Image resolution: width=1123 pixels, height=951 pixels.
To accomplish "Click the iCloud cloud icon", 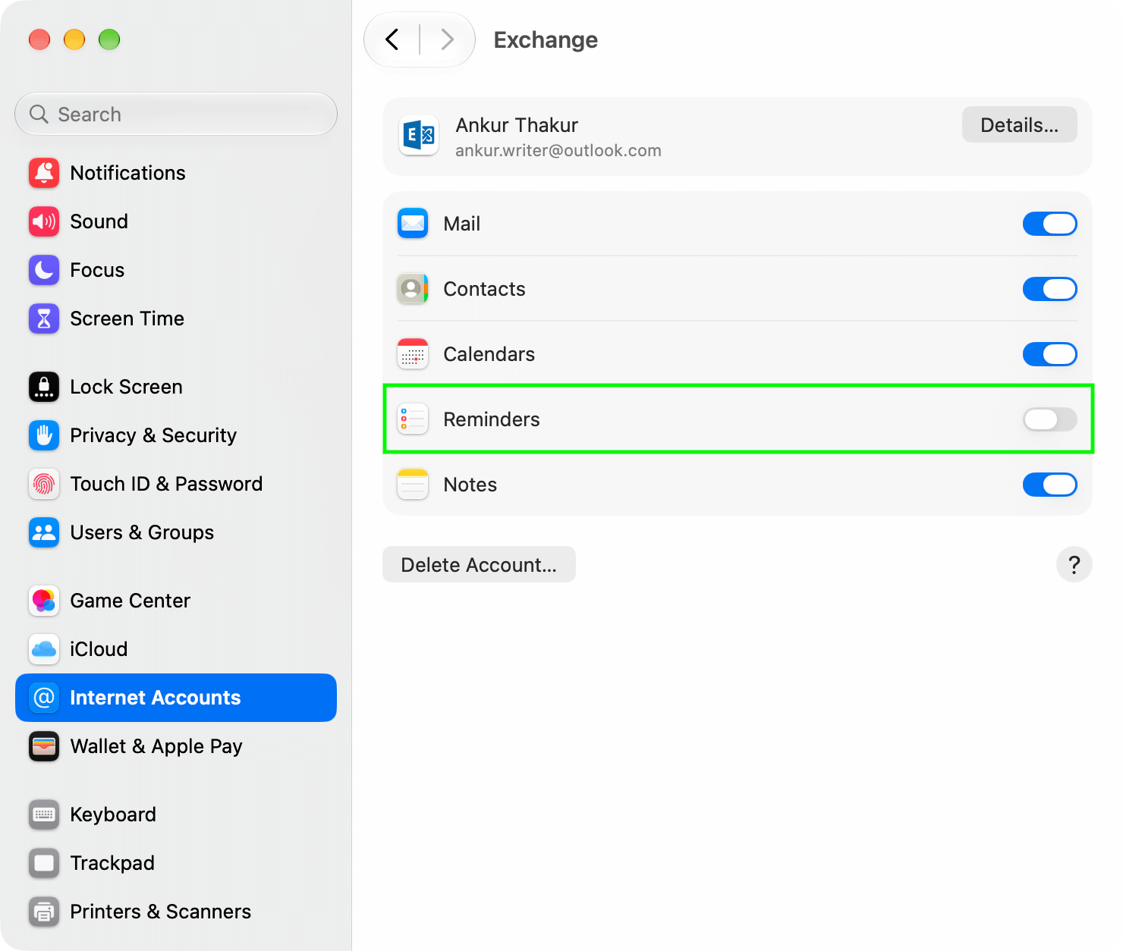I will click(44, 649).
